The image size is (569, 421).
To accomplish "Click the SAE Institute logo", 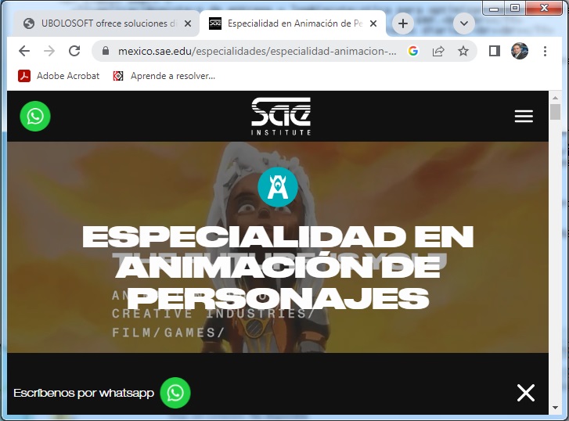I will pos(281,116).
